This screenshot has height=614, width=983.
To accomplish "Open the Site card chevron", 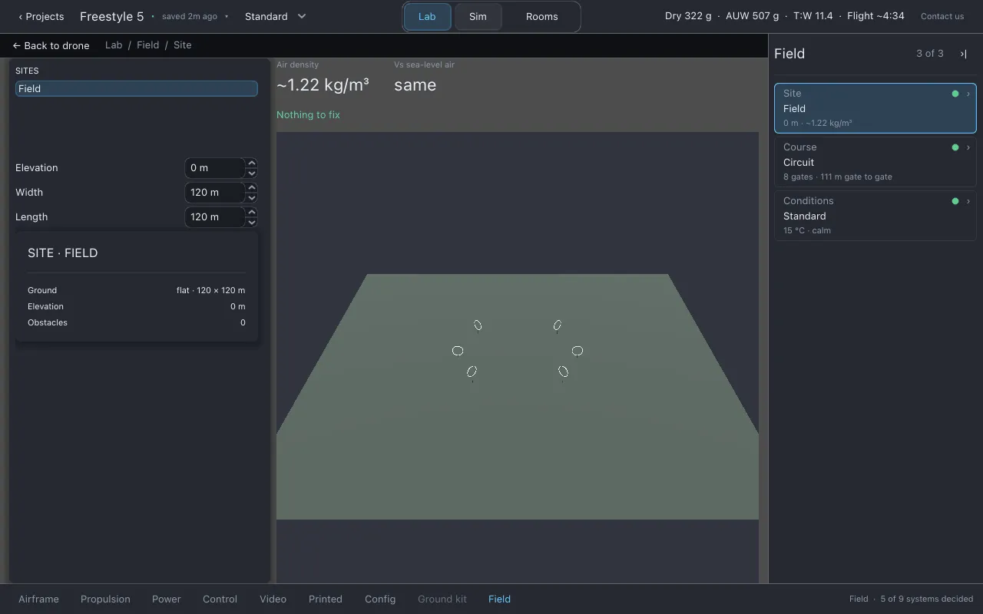I will click(x=968, y=94).
